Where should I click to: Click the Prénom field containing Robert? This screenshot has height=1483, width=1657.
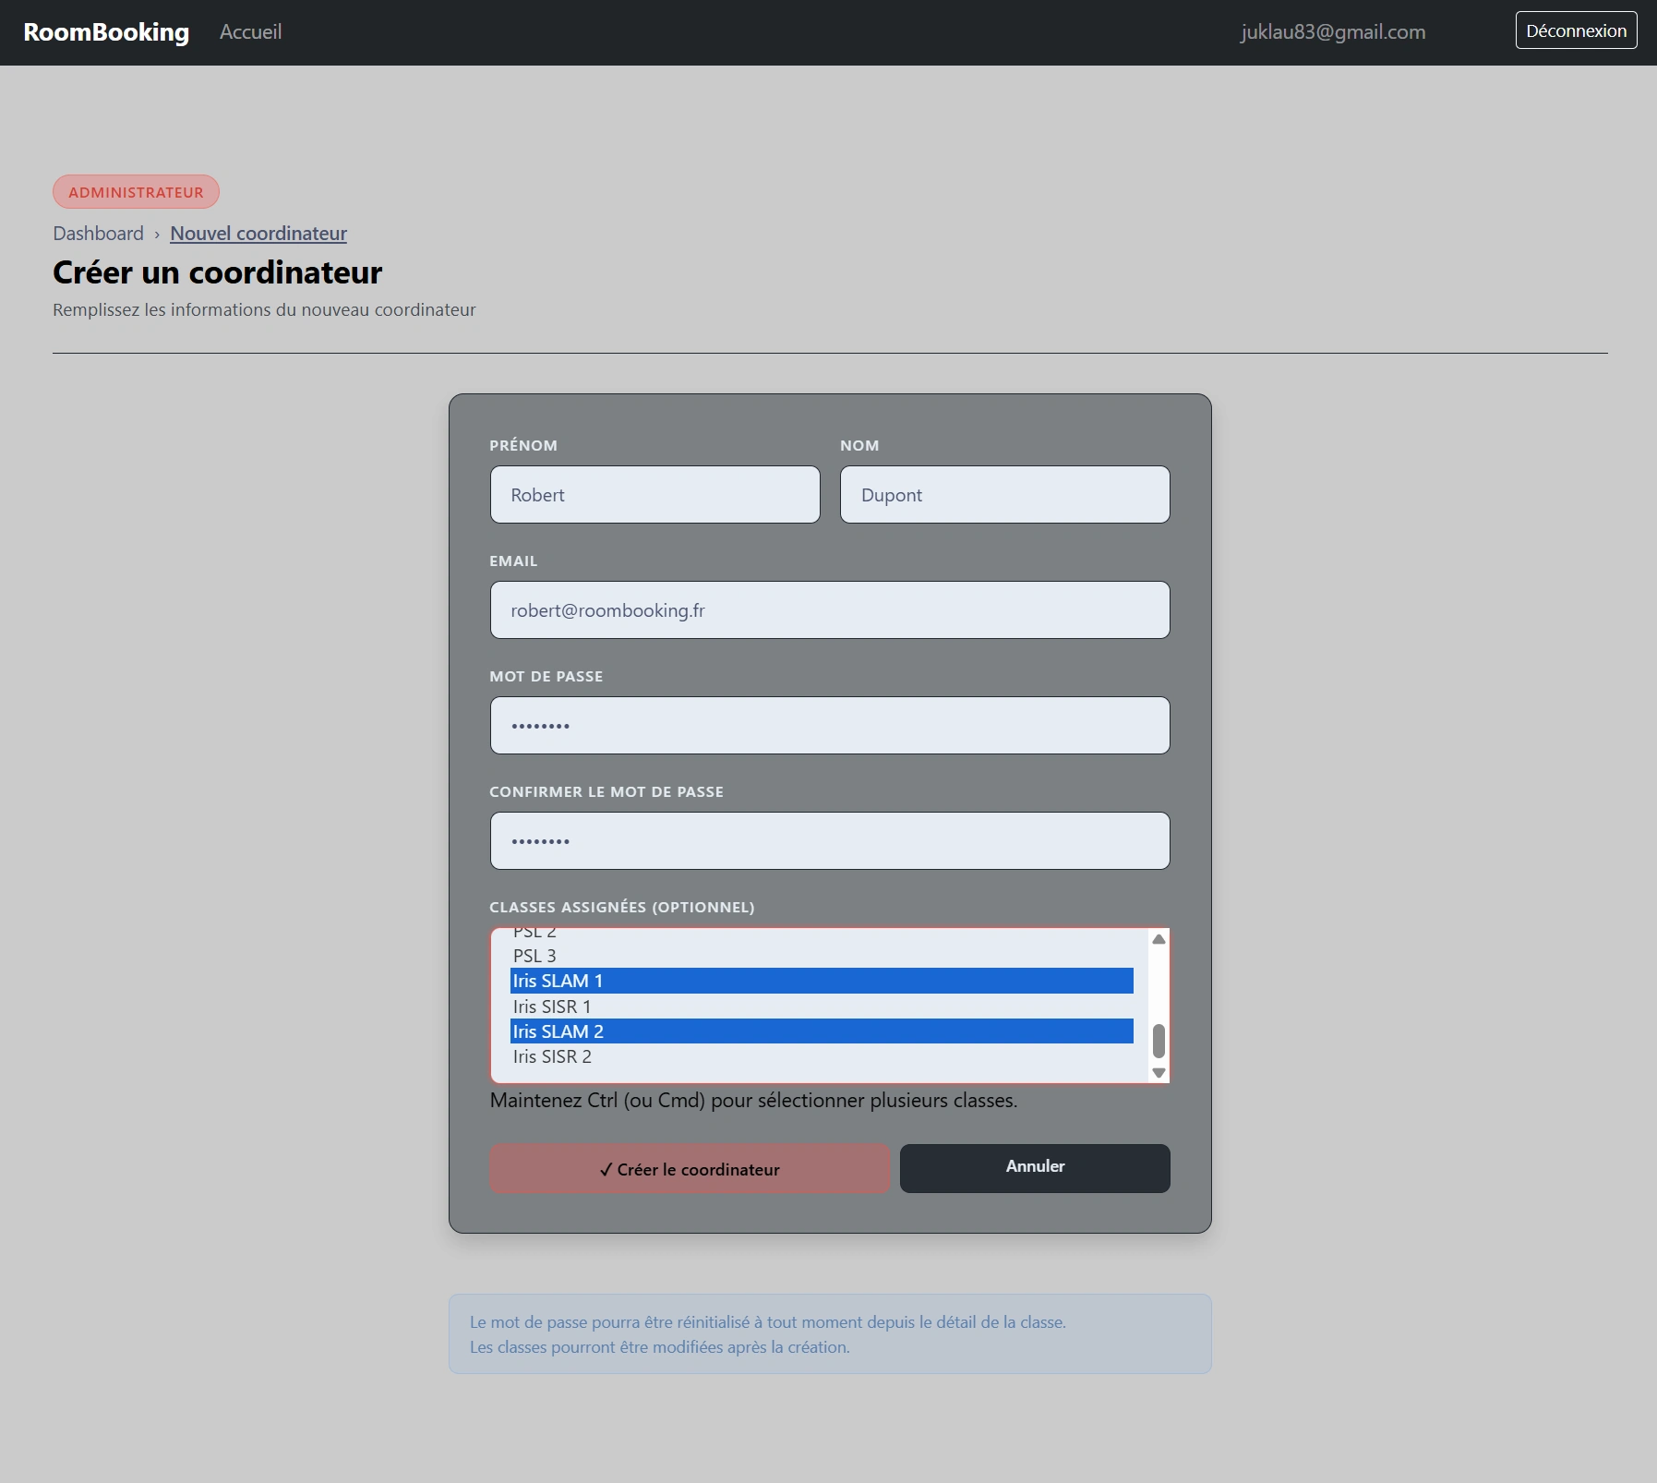pyautogui.click(x=654, y=494)
